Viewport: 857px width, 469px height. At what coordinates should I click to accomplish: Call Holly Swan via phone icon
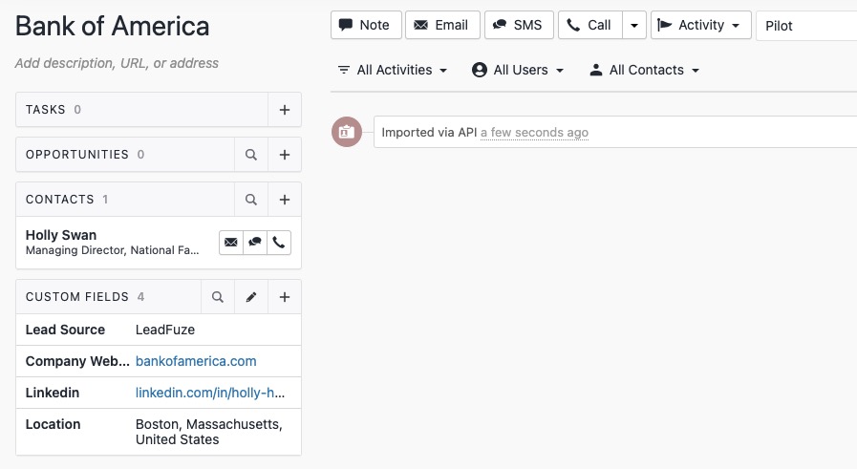pyautogui.click(x=279, y=243)
